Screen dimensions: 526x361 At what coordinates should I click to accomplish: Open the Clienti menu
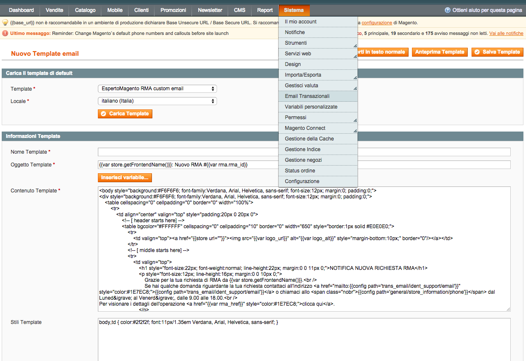click(141, 10)
